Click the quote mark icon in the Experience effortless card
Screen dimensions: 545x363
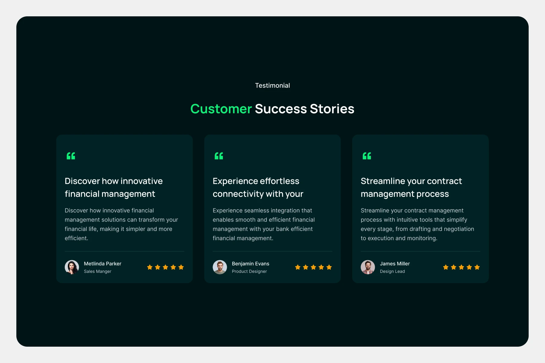[219, 156]
